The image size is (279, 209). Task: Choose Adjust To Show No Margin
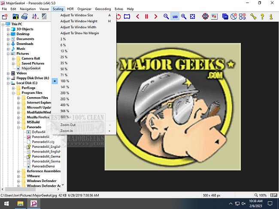click(84, 33)
